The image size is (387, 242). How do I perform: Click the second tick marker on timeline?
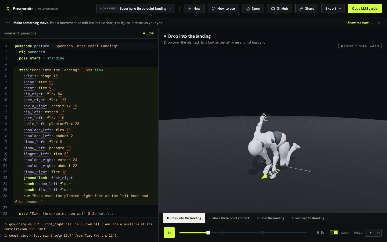tap(263, 233)
